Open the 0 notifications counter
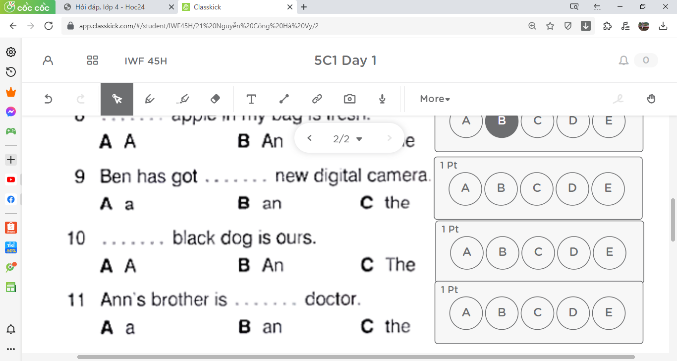 (x=646, y=60)
